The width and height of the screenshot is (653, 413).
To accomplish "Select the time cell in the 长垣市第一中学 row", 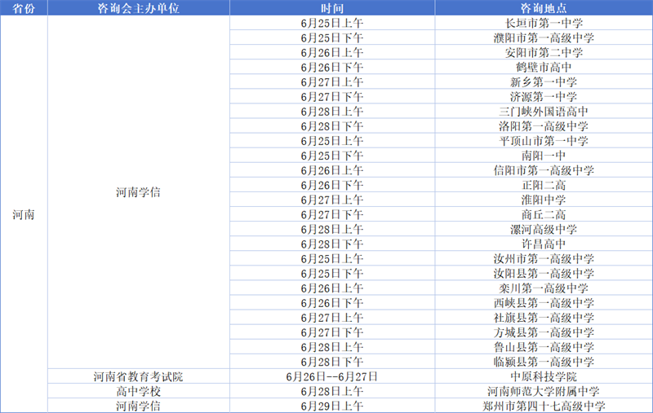I will click(332, 24).
